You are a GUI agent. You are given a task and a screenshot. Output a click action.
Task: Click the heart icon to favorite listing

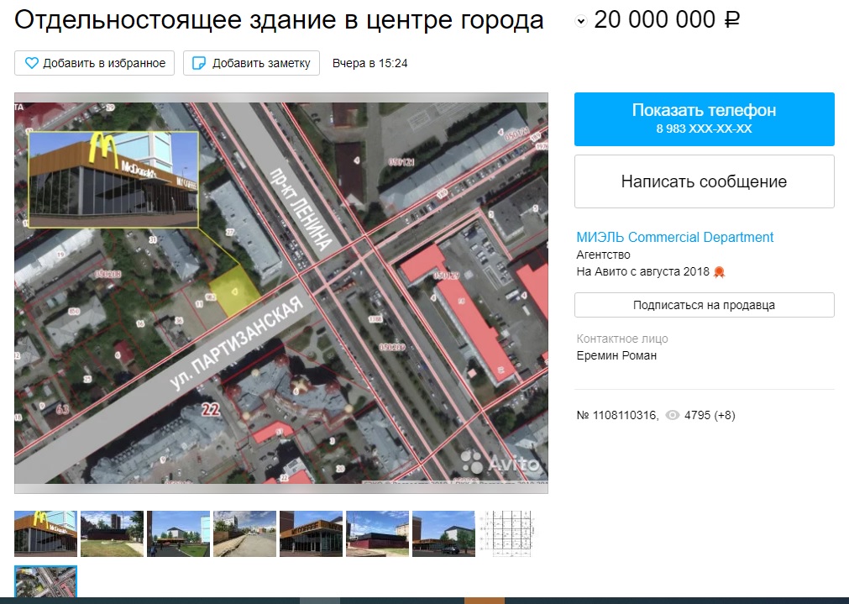click(32, 63)
